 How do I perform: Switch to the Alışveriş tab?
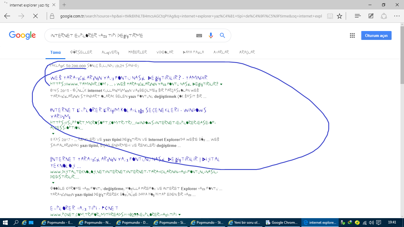tap(110, 52)
